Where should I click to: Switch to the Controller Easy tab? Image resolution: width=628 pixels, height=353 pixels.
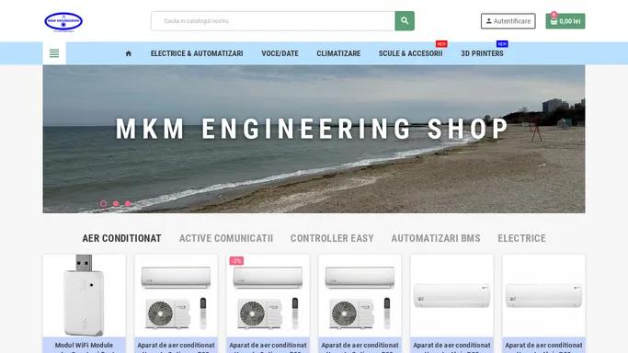point(332,238)
